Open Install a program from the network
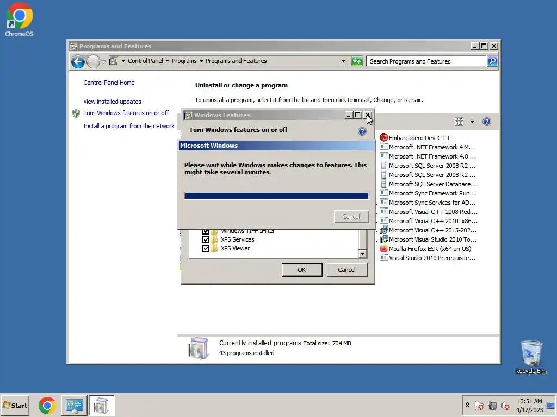 pyautogui.click(x=129, y=126)
